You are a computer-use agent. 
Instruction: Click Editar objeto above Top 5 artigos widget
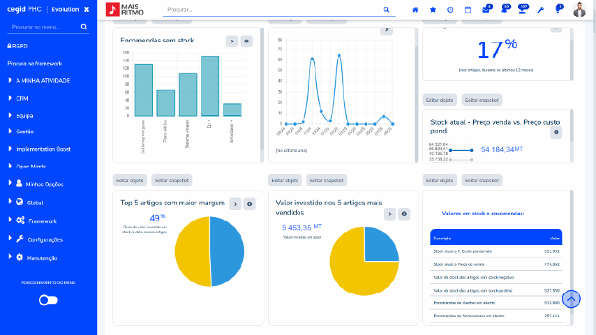click(x=130, y=180)
